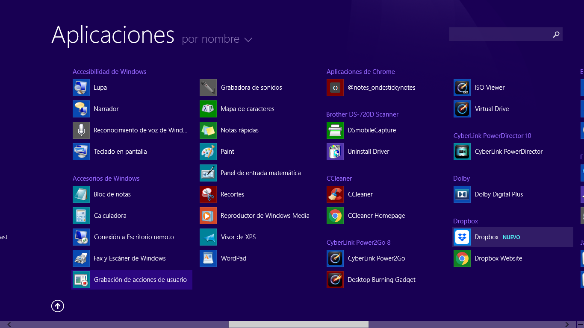Click the search magnifier button
The image size is (584, 328).
556,34
